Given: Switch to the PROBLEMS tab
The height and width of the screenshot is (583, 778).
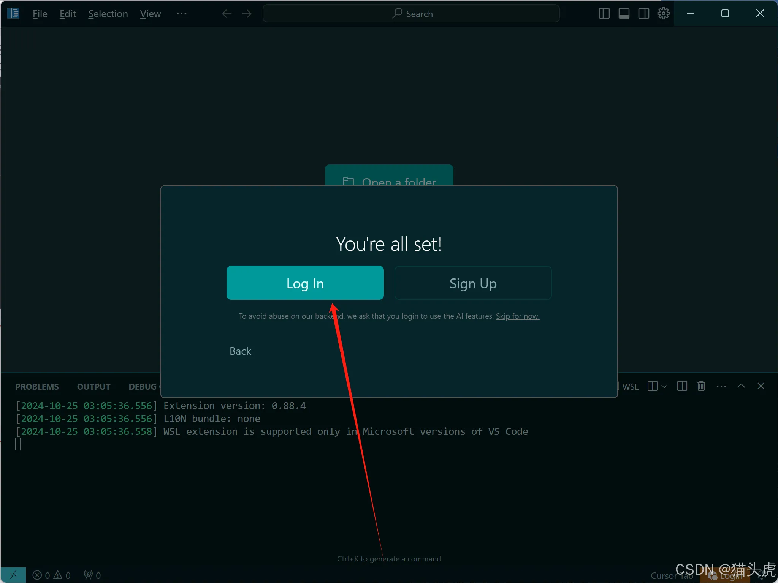Looking at the screenshot, I should (37, 387).
